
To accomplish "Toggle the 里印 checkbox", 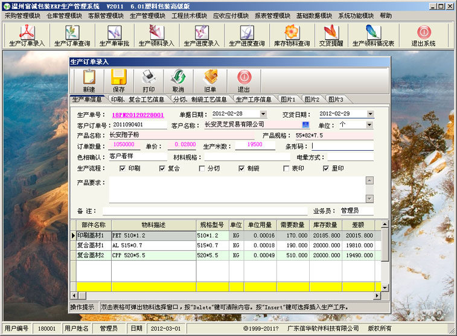I will [326, 168].
